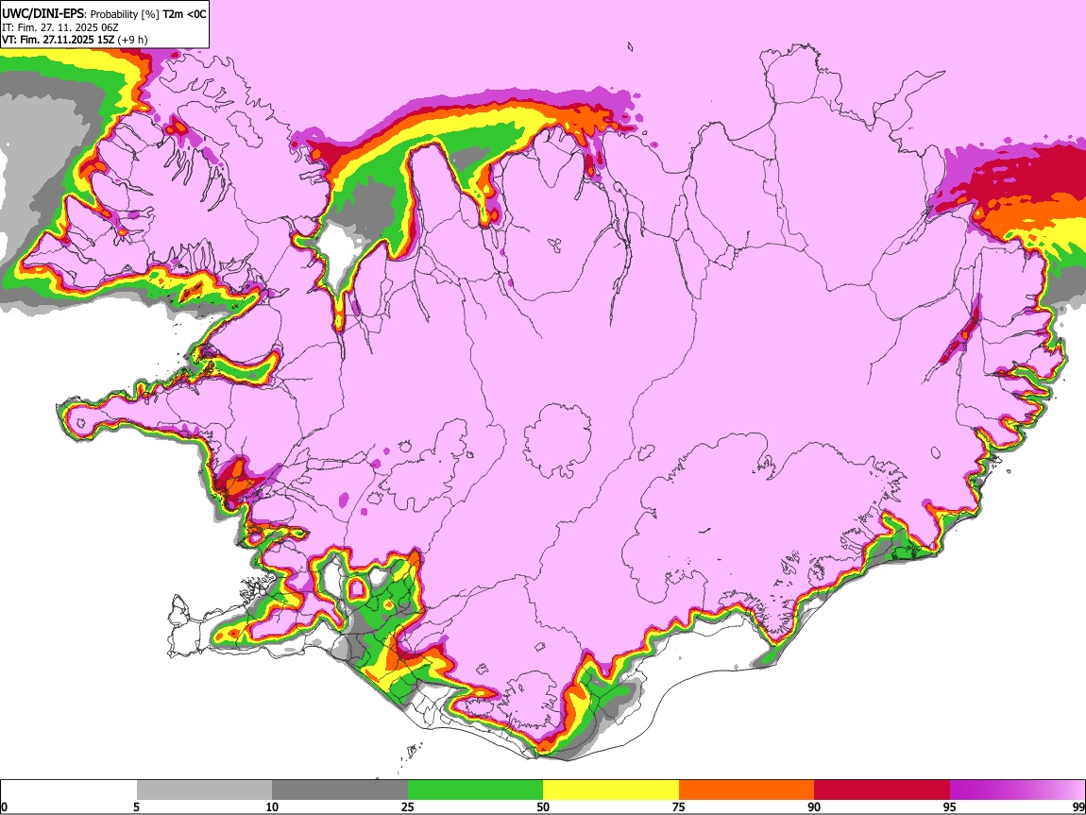The height and width of the screenshot is (815, 1086).
Task: Click the '(+9 h)' forecast offset text
Action: [132, 40]
